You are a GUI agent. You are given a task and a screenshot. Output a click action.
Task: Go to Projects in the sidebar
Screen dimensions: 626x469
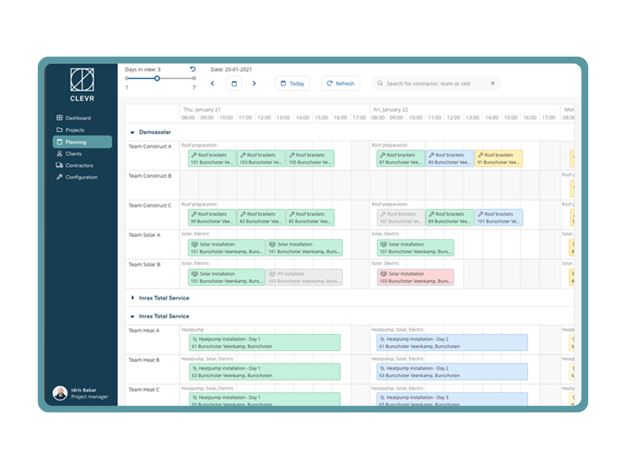71,130
